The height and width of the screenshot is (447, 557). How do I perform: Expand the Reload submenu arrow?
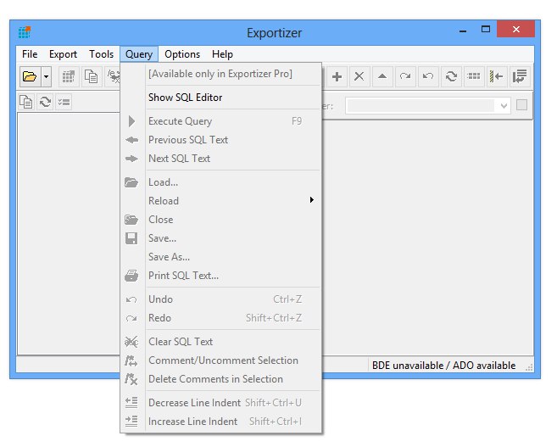point(311,200)
